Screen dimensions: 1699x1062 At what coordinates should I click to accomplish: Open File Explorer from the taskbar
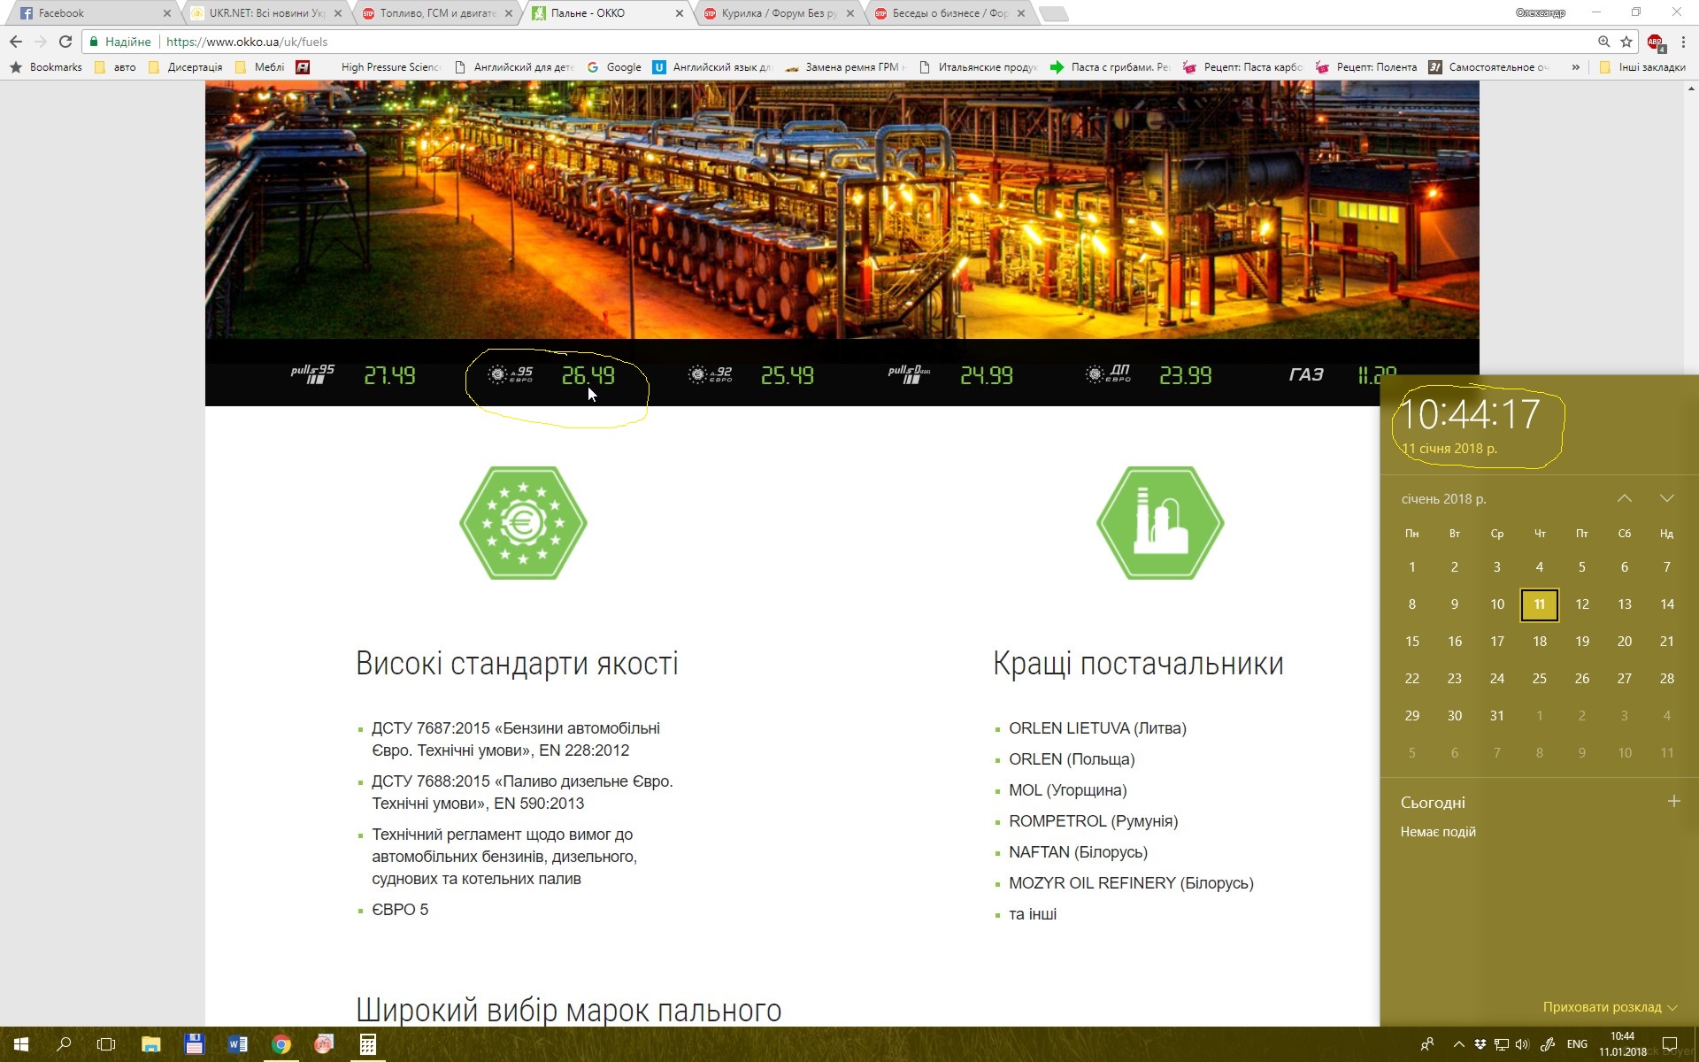(x=150, y=1044)
